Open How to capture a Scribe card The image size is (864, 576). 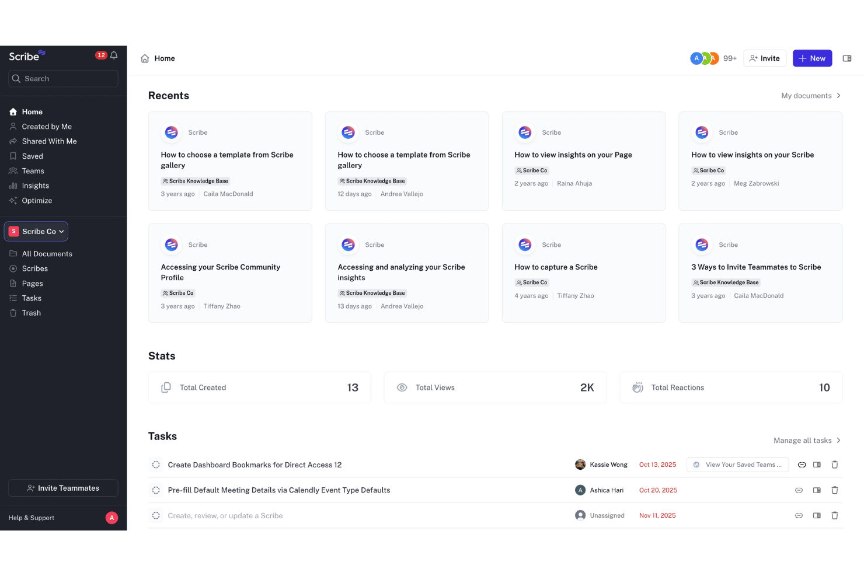pyautogui.click(x=584, y=273)
